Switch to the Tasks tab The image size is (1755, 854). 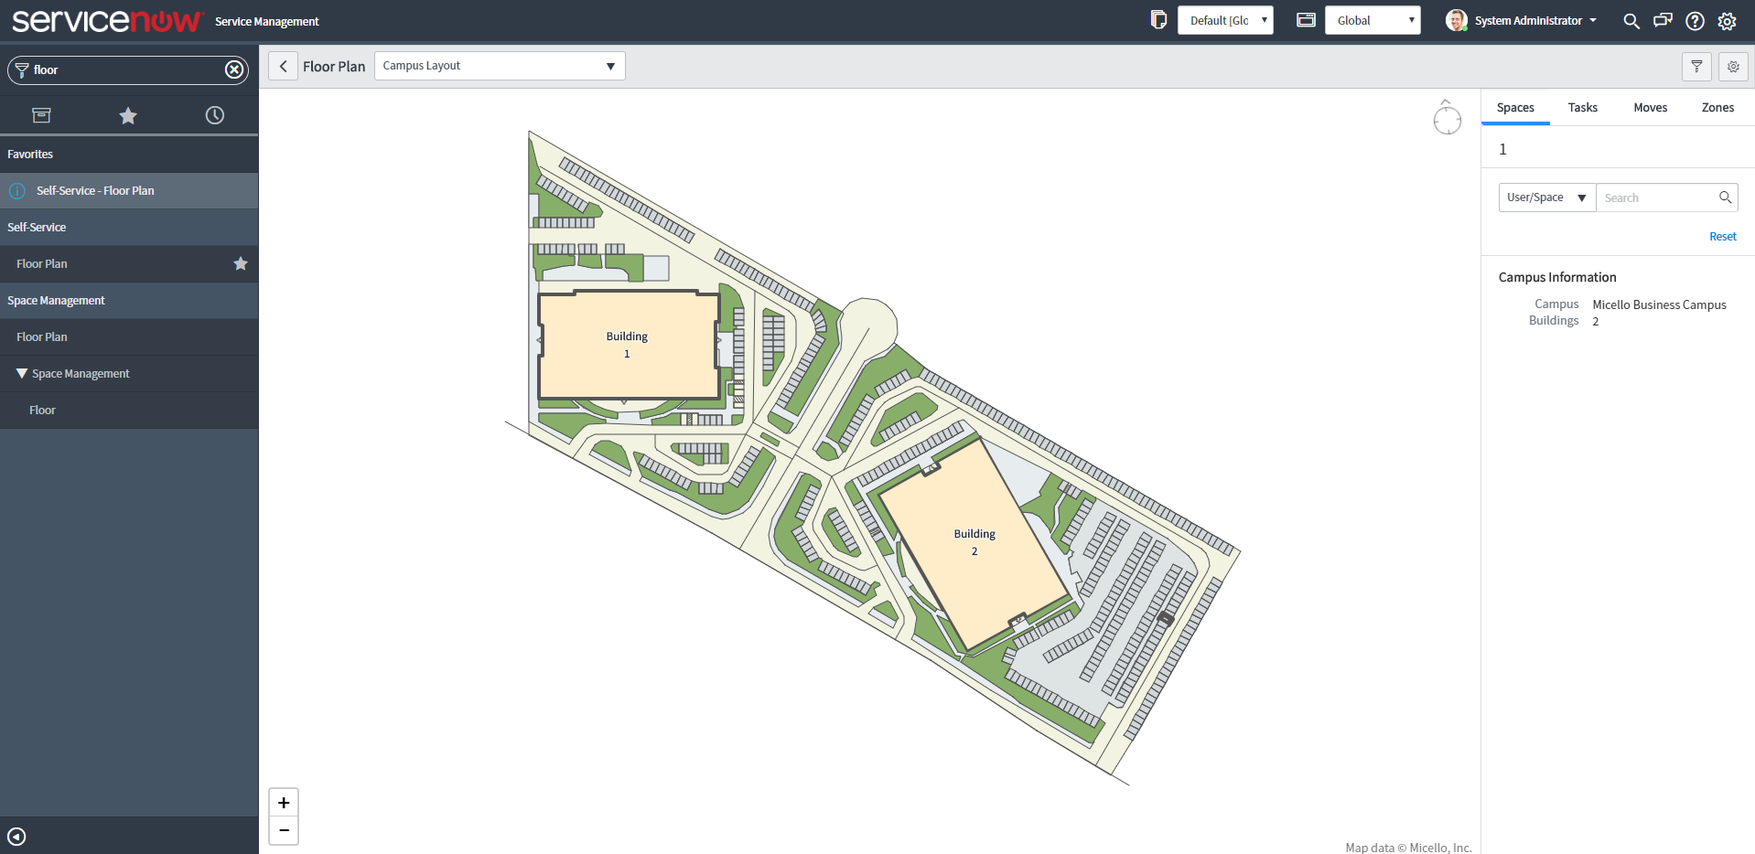(x=1582, y=107)
